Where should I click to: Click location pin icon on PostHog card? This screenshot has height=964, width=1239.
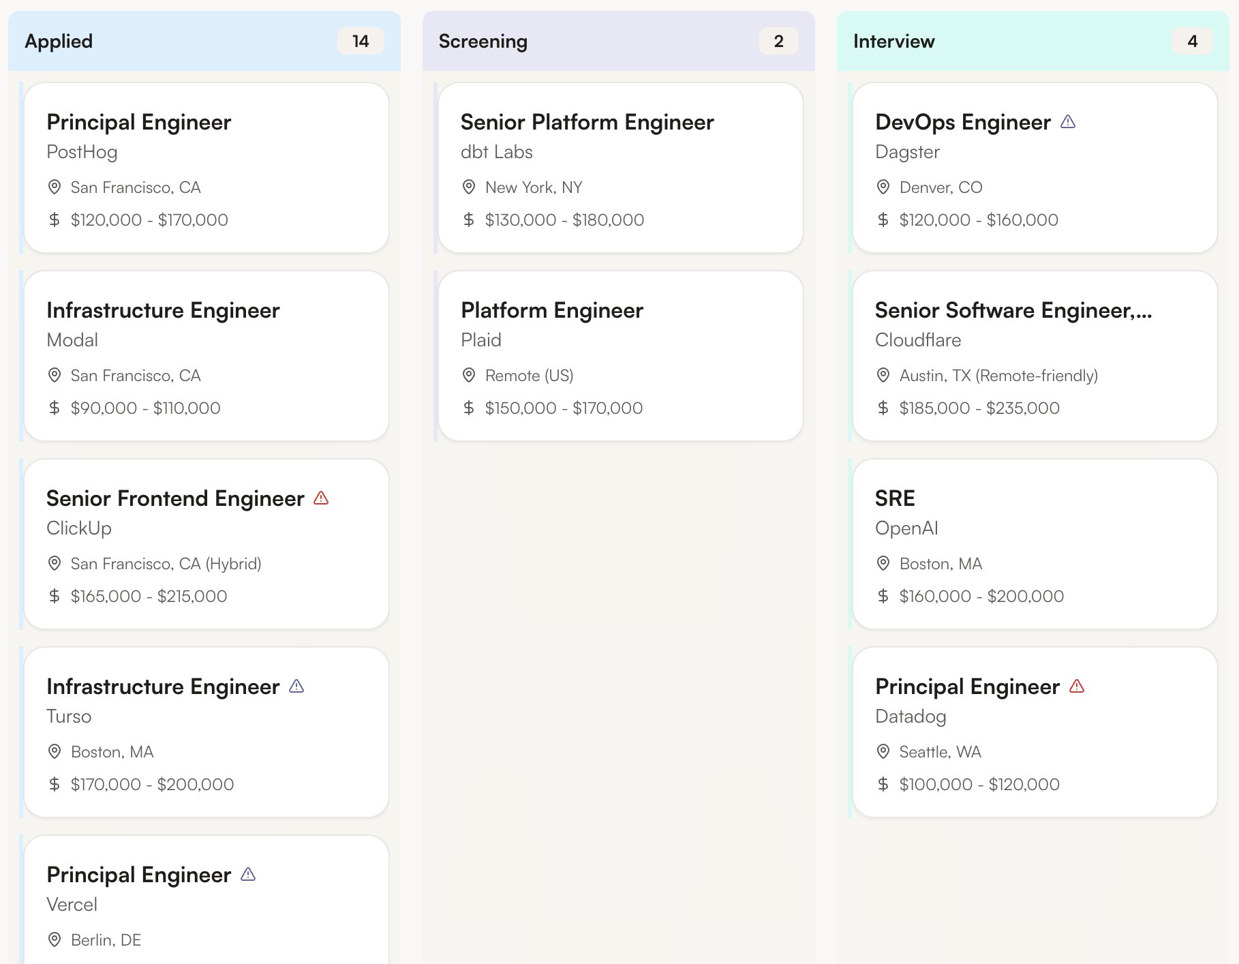(55, 187)
